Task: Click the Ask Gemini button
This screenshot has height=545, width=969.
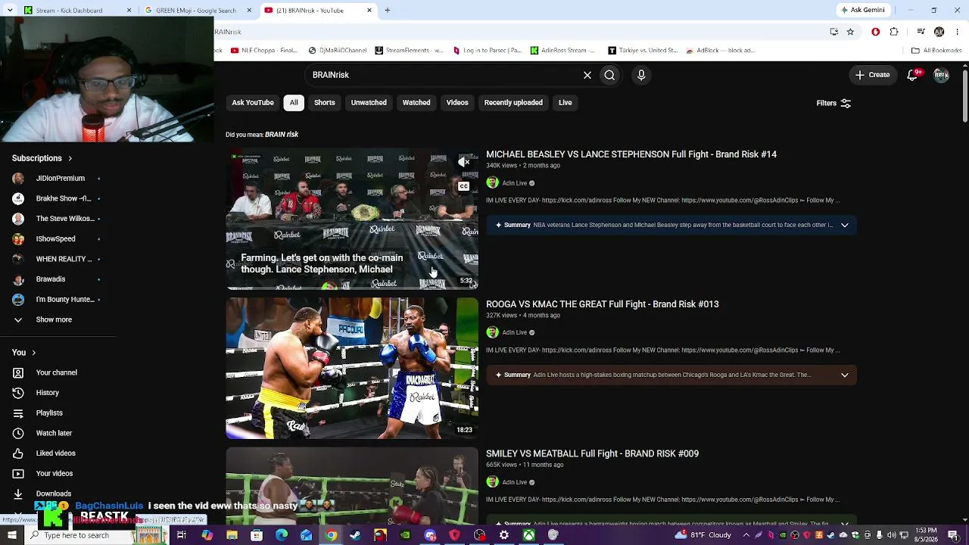Action: click(862, 11)
